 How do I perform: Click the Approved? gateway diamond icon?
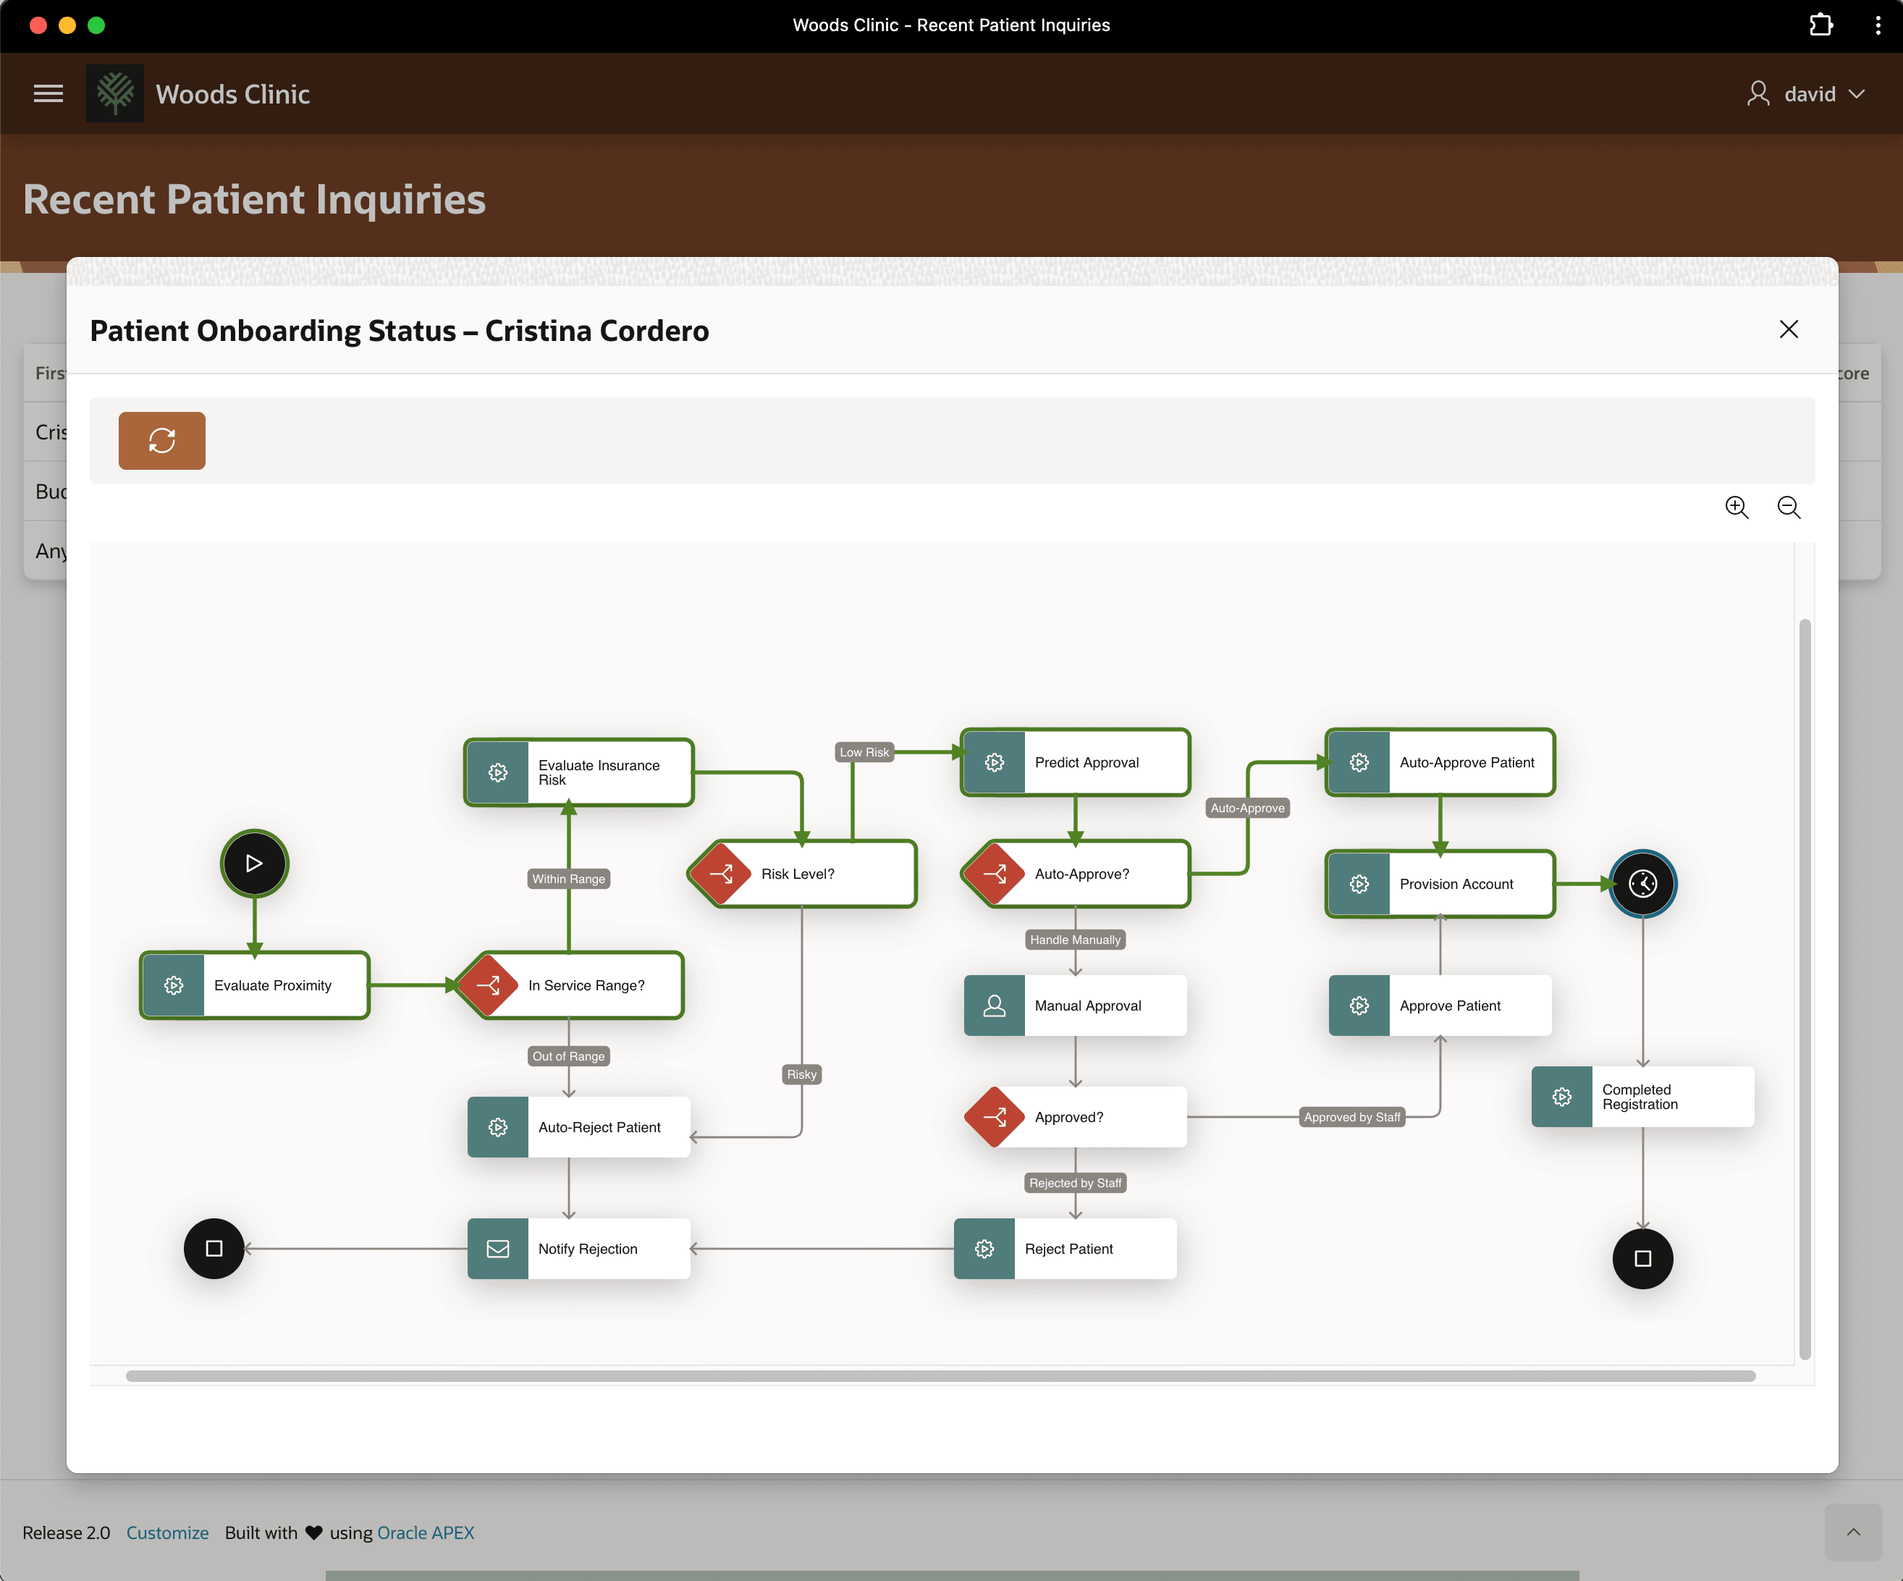point(994,1116)
